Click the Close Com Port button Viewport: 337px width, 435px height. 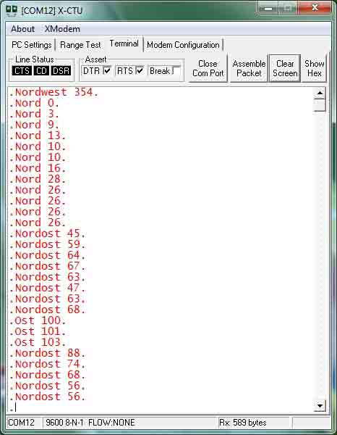[208, 68]
